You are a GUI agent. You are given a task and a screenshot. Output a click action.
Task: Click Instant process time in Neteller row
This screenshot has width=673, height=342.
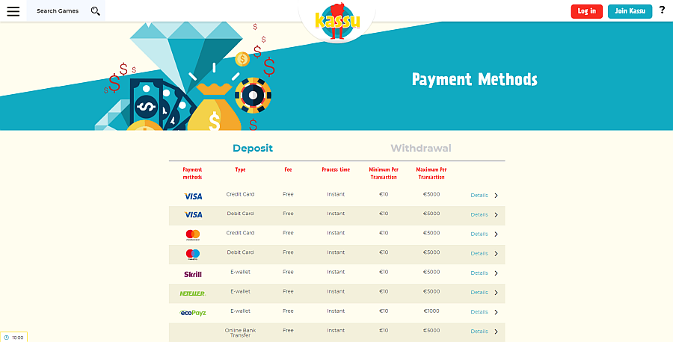336,291
